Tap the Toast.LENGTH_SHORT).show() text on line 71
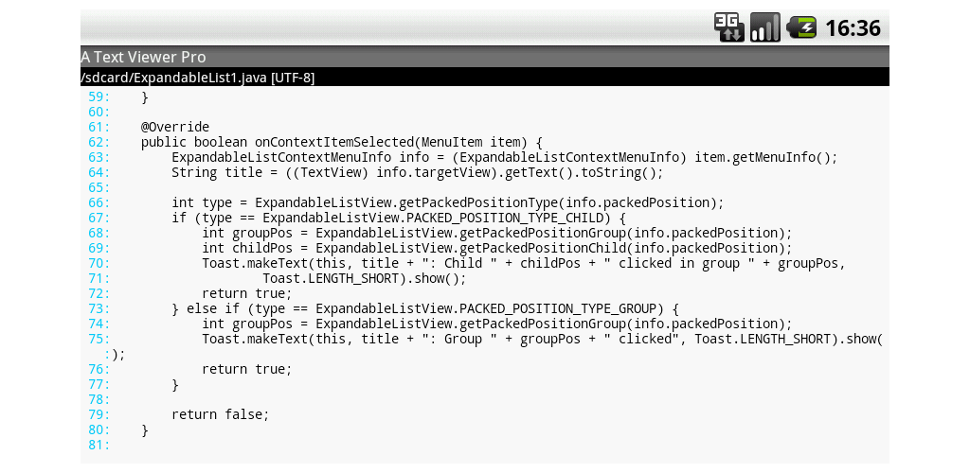Viewport: 970px width, 473px height. [365, 278]
